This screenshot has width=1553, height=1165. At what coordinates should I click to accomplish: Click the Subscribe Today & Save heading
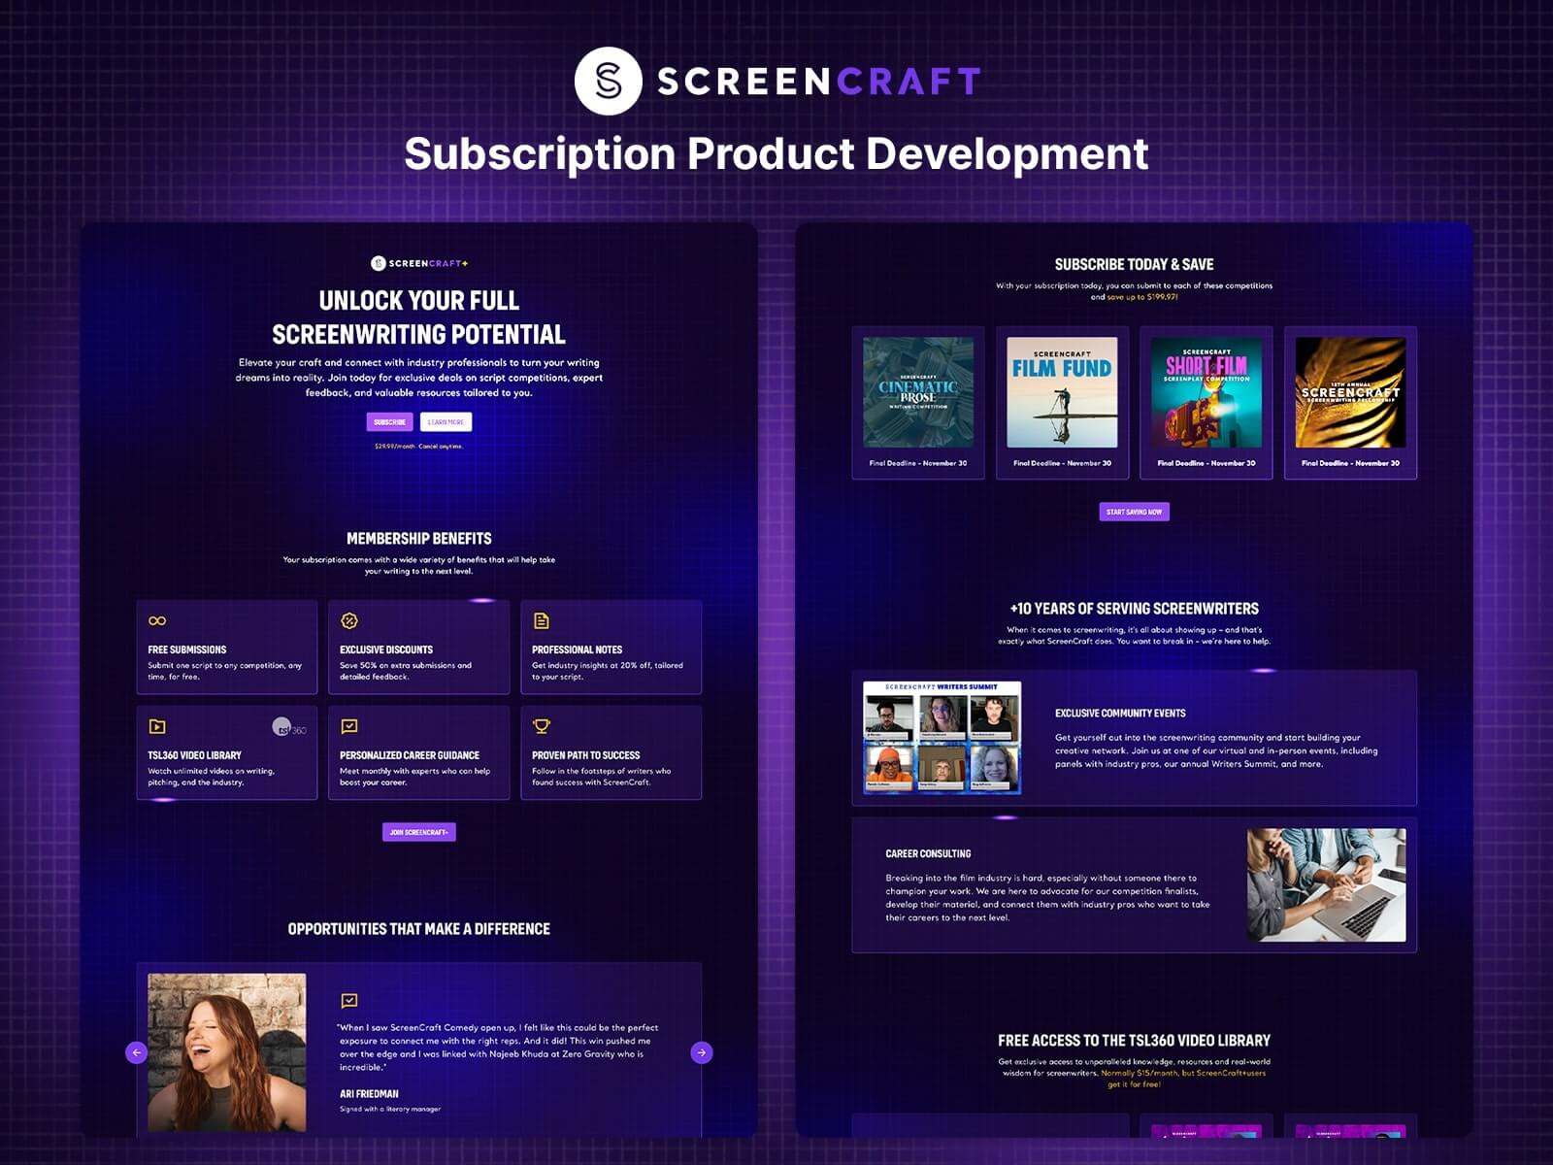pyautogui.click(x=1134, y=264)
